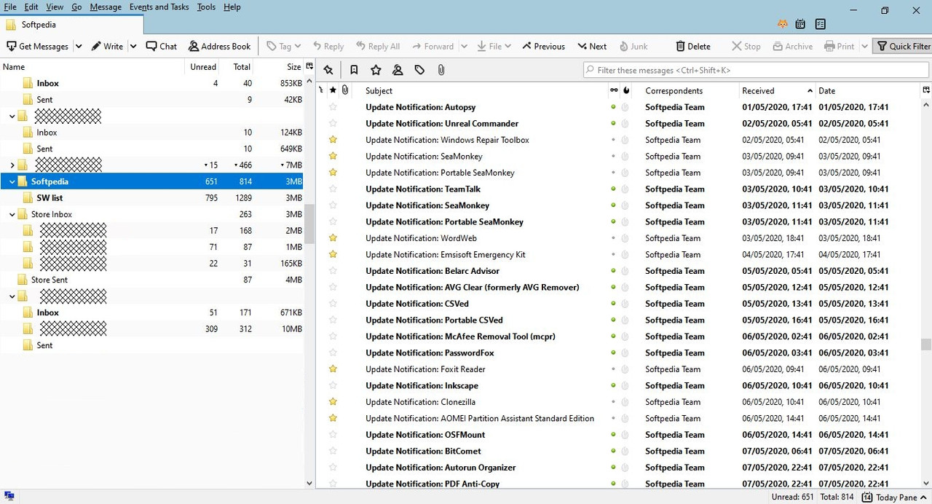Sort by the junk flame column header
Viewport: 932px width, 504px height.
pyautogui.click(x=626, y=90)
